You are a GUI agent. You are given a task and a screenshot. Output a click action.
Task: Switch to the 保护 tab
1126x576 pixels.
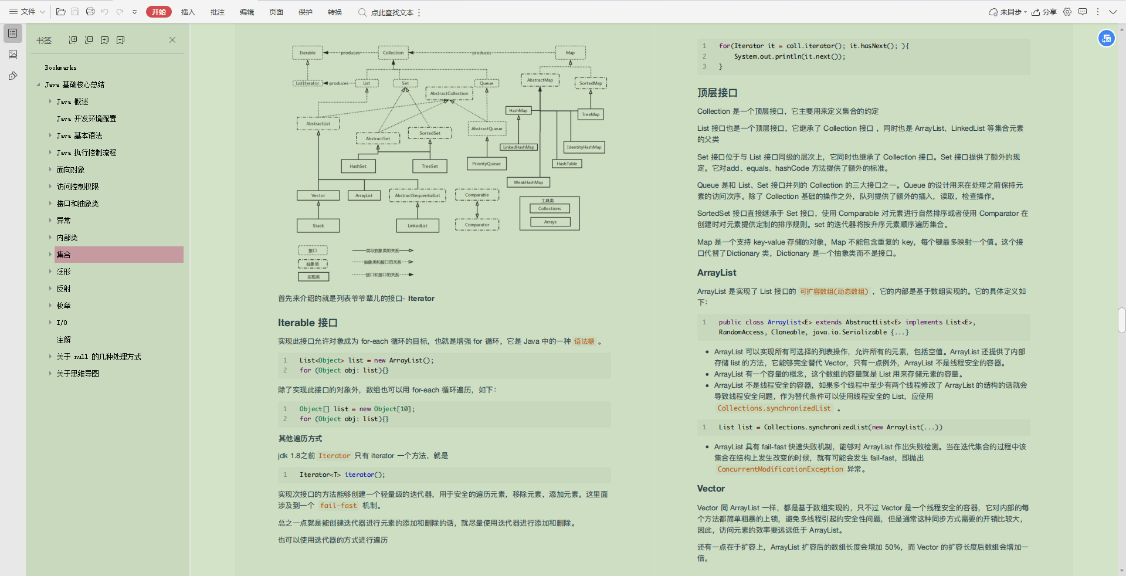306,12
